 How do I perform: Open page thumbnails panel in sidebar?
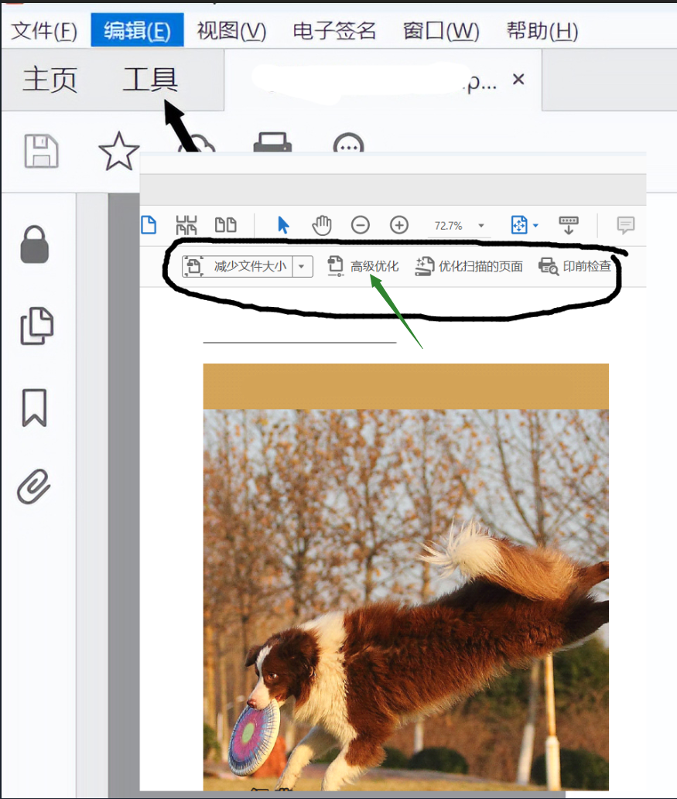tap(36, 326)
